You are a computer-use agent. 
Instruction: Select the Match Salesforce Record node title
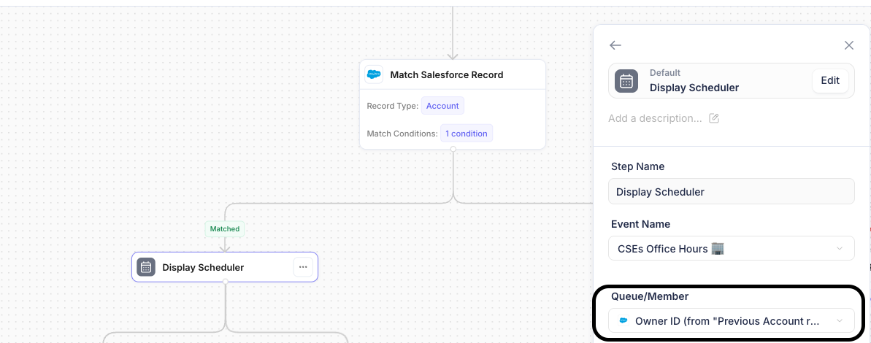pos(446,74)
